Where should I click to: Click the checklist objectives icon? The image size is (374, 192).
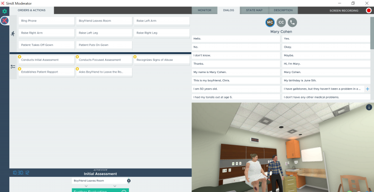click(13, 67)
